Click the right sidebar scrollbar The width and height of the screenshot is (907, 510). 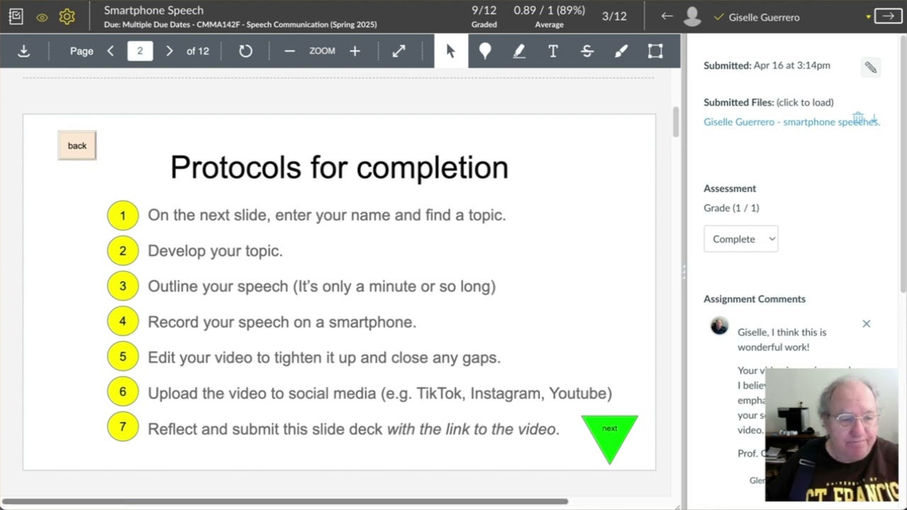(903, 163)
